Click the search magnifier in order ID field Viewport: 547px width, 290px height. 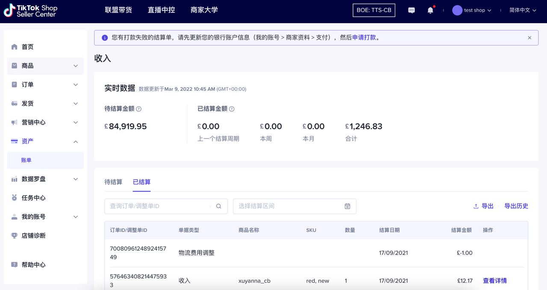[218, 206]
